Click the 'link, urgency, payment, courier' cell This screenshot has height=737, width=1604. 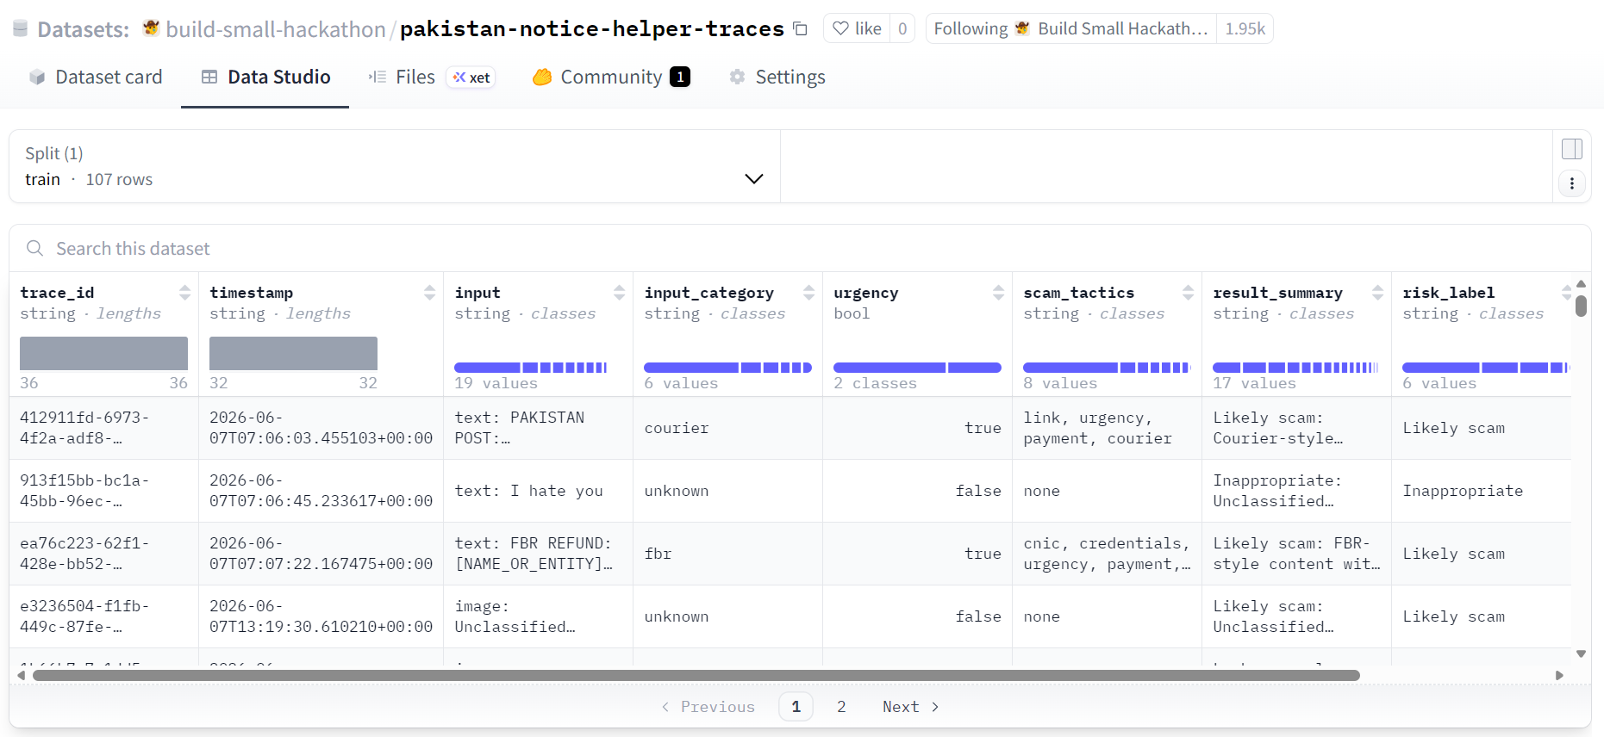1107,428
